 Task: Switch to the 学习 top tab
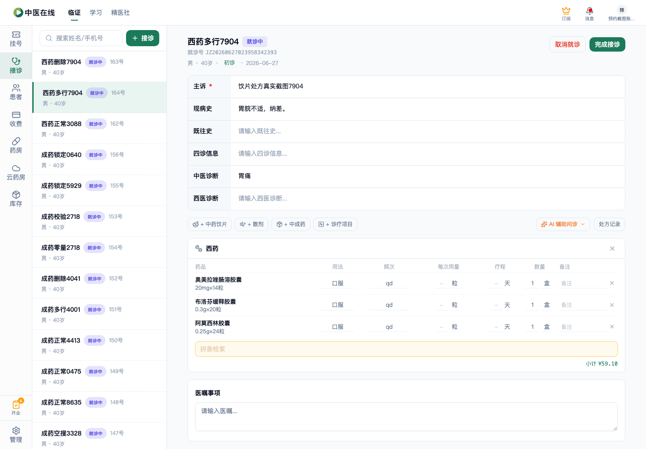point(96,13)
